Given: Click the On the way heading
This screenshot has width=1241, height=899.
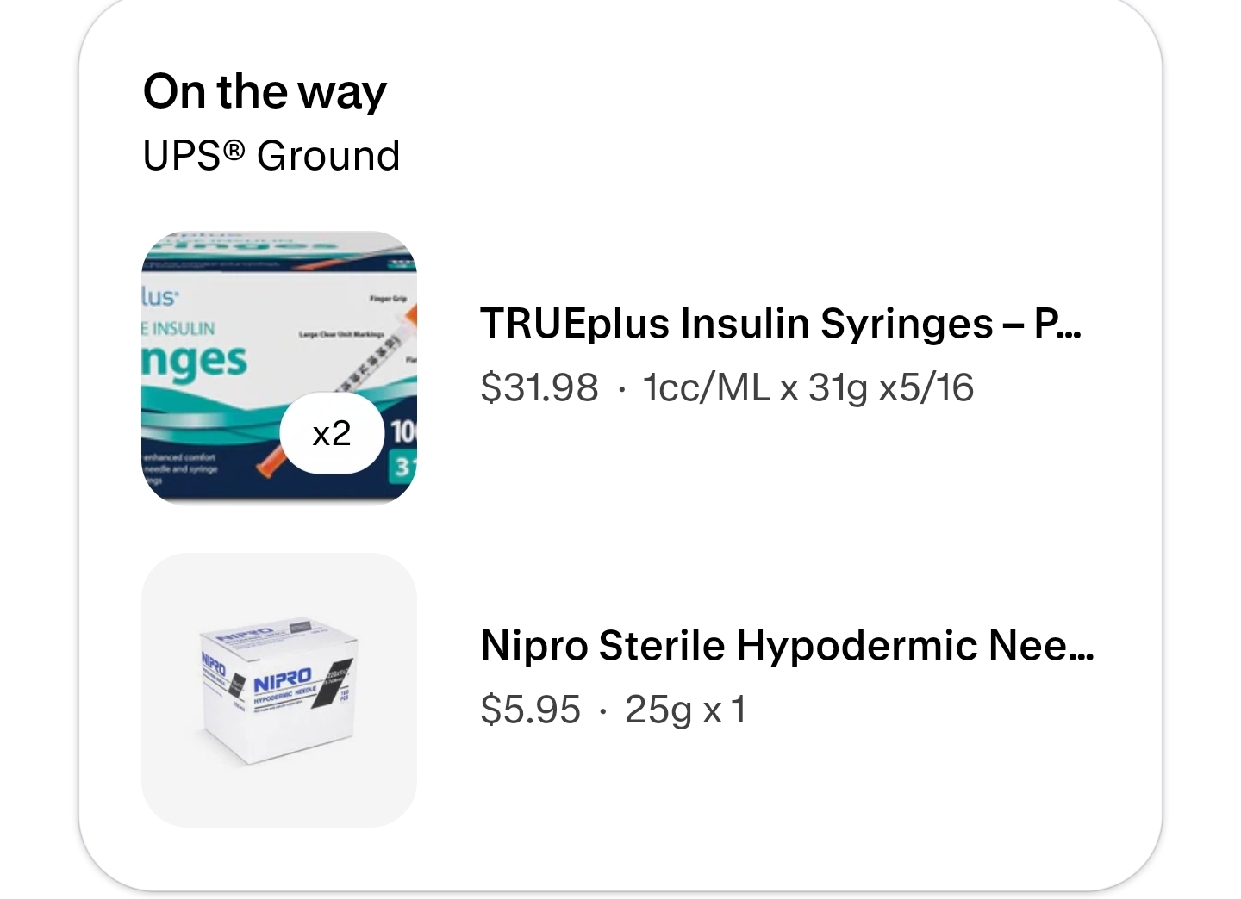Looking at the screenshot, I should point(265,91).
